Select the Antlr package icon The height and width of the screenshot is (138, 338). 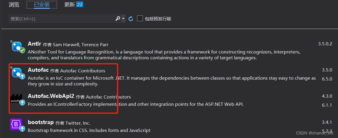click(x=18, y=47)
